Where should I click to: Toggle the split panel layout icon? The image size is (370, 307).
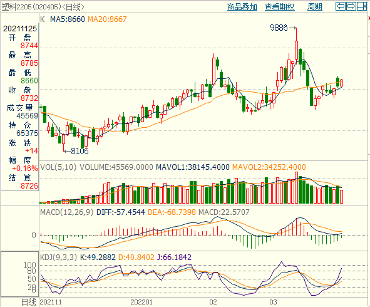[361, 6]
